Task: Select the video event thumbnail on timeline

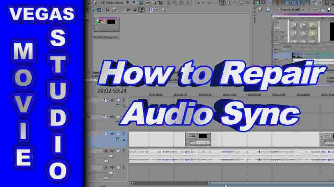Action: pyautogui.click(x=198, y=139)
